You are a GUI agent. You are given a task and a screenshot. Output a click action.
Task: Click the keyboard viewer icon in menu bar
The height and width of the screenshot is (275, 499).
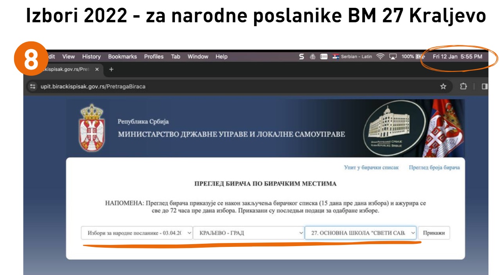tap(324, 57)
